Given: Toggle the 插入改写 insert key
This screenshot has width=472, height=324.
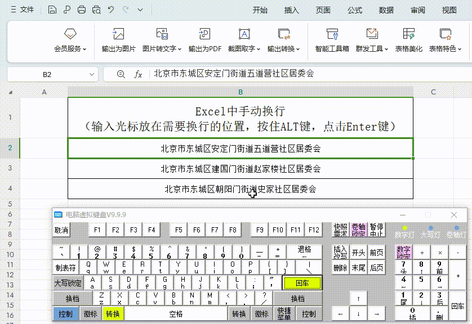Looking at the screenshot, I should click(340, 252).
